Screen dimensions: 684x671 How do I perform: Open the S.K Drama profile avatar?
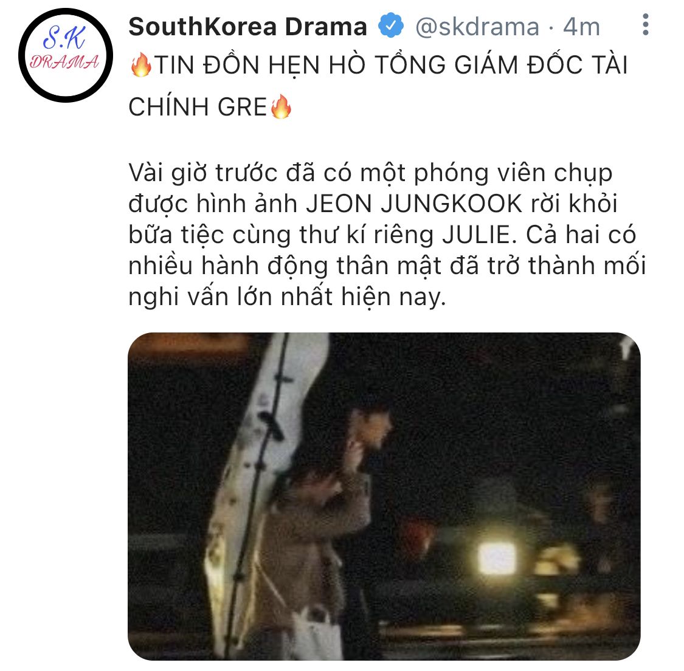pyautogui.click(x=66, y=55)
